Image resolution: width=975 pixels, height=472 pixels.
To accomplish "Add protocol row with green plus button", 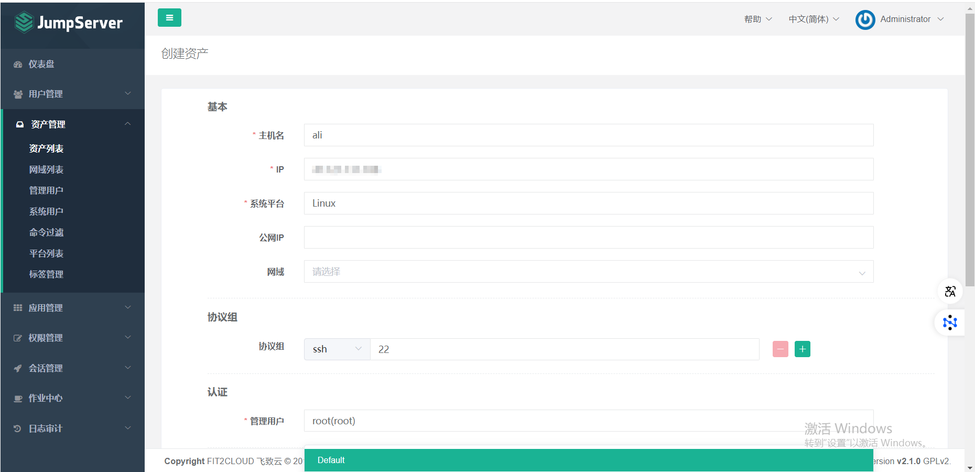I will point(803,349).
